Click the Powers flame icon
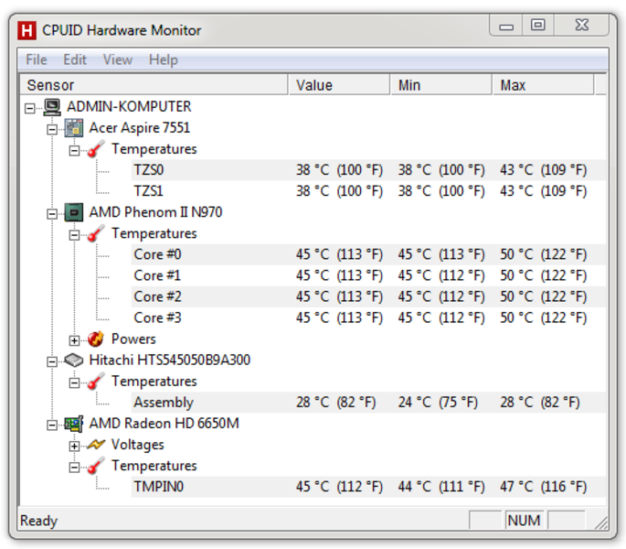Screen dimensions: 626x549 pyautogui.click(x=96, y=339)
